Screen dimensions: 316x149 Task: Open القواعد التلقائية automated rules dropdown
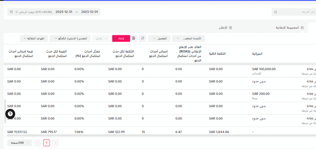point(34,38)
